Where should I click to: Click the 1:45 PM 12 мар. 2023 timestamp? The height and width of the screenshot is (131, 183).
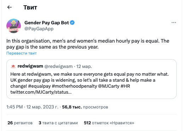click(32, 107)
